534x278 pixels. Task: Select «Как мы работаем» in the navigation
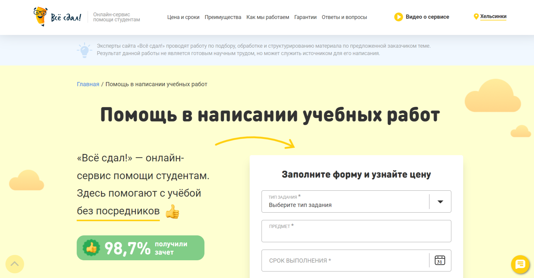coord(268,17)
